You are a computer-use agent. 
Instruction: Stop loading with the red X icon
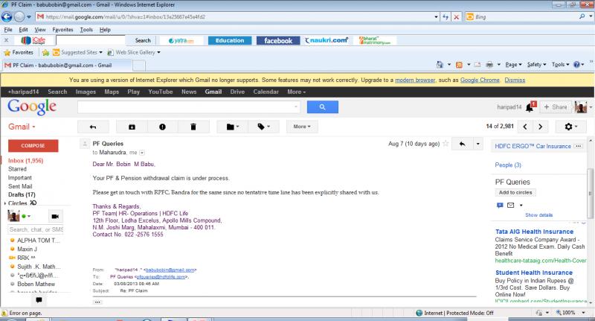click(456, 16)
